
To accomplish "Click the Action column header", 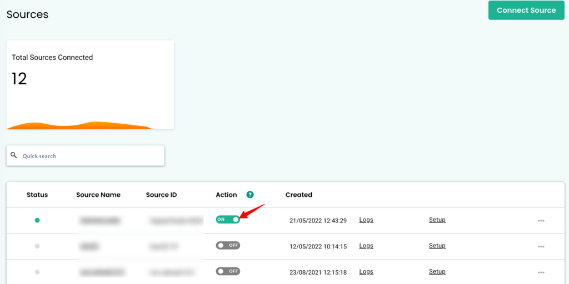I will [x=227, y=195].
